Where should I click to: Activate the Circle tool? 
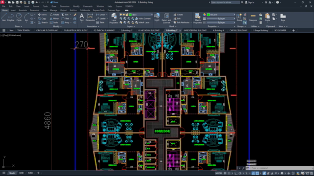coord(19,17)
